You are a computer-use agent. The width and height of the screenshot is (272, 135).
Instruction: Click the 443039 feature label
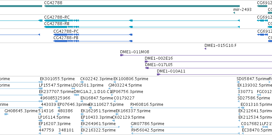click(x=49, y=105)
